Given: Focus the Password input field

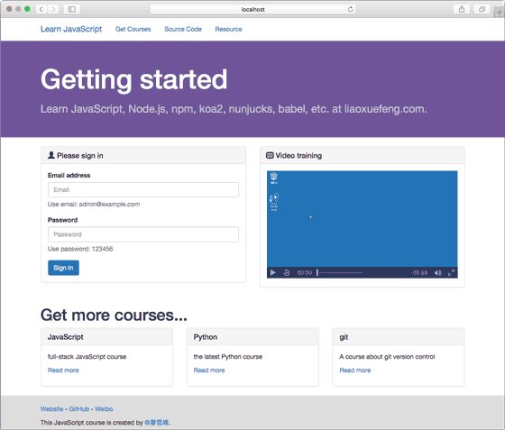Looking at the screenshot, I should point(143,234).
